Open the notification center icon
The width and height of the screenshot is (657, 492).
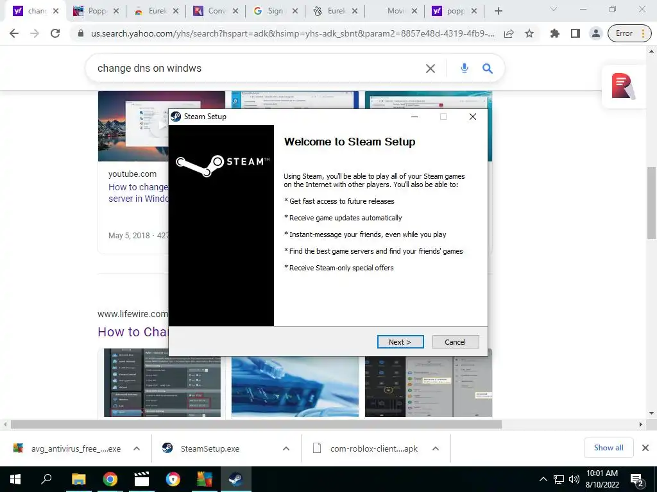(636, 480)
